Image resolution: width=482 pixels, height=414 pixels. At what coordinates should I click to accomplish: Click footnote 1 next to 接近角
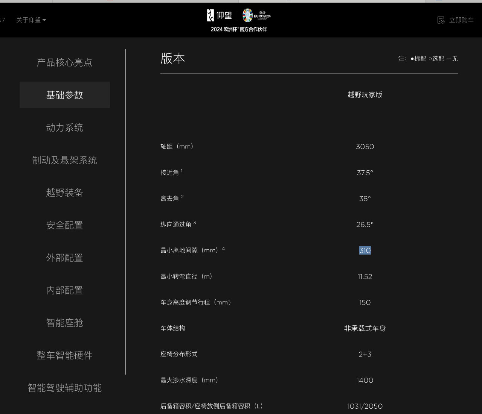tap(182, 171)
